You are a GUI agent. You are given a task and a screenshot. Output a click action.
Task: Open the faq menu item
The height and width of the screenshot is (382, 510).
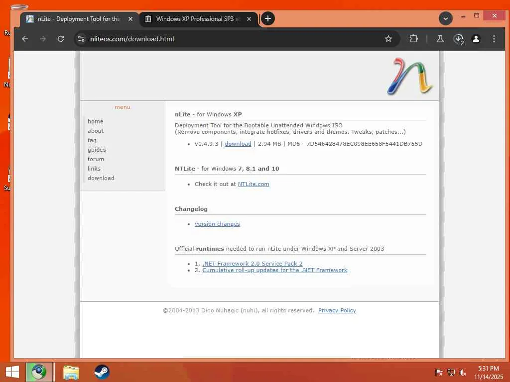click(x=92, y=140)
